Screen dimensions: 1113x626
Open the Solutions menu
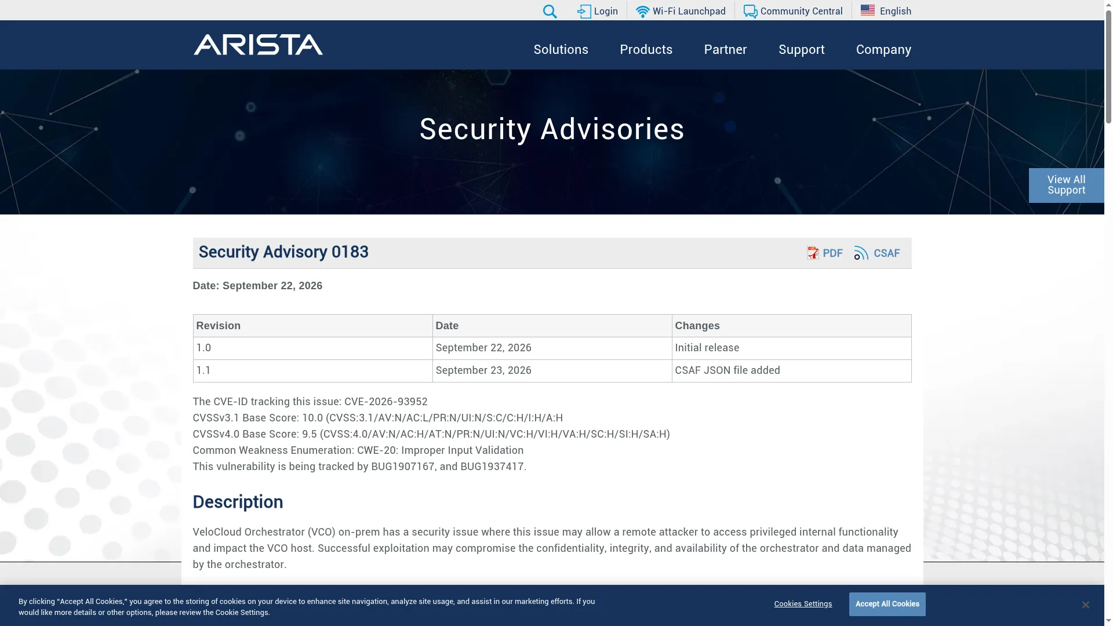tap(561, 49)
